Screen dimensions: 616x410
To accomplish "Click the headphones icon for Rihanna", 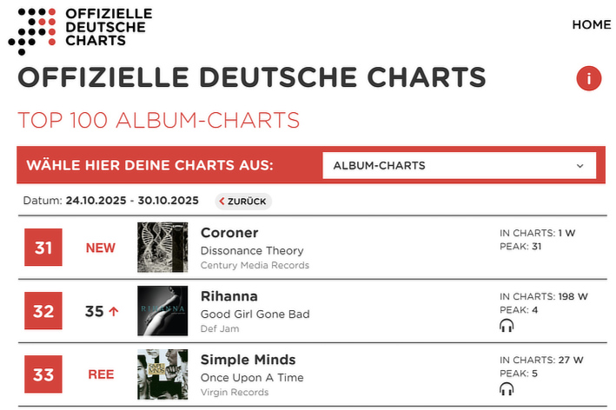I will 507,326.
